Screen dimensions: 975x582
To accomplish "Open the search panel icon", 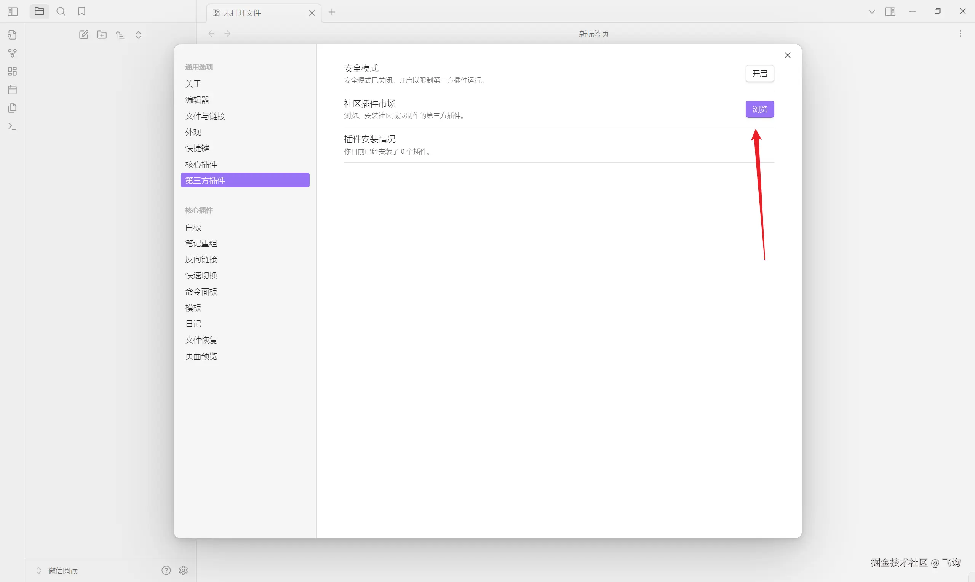I will click(x=61, y=11).
